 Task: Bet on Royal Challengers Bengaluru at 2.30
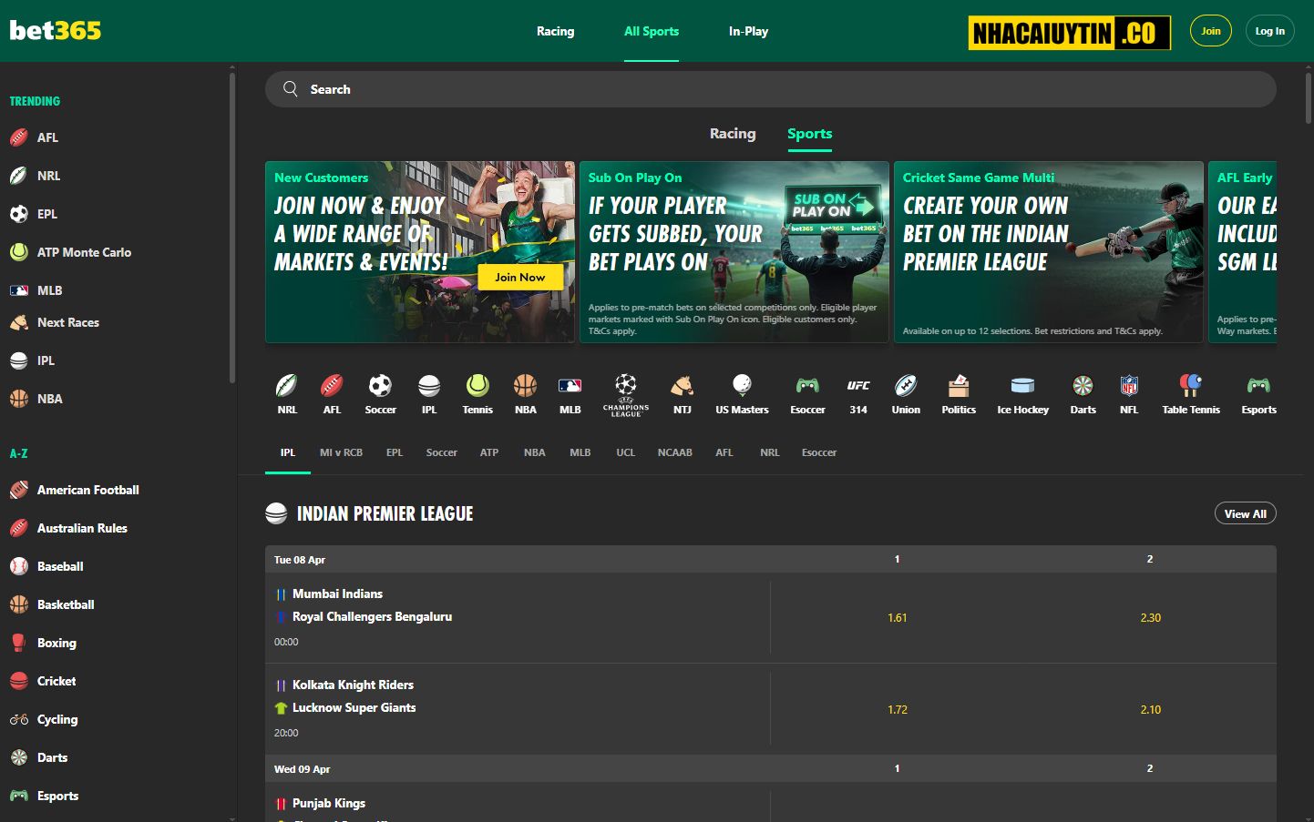[x=1150, y=617]
